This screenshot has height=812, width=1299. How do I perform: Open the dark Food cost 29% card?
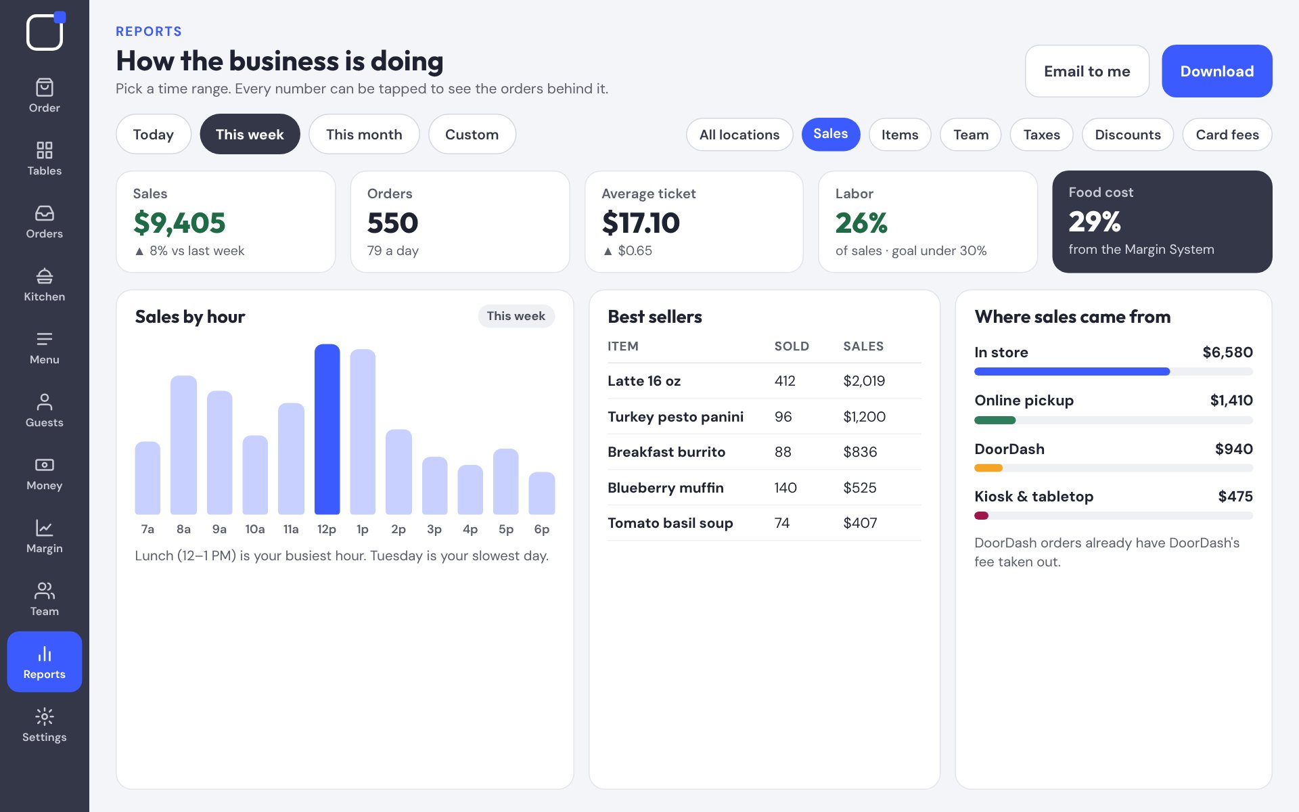[x=1162, y=221]
